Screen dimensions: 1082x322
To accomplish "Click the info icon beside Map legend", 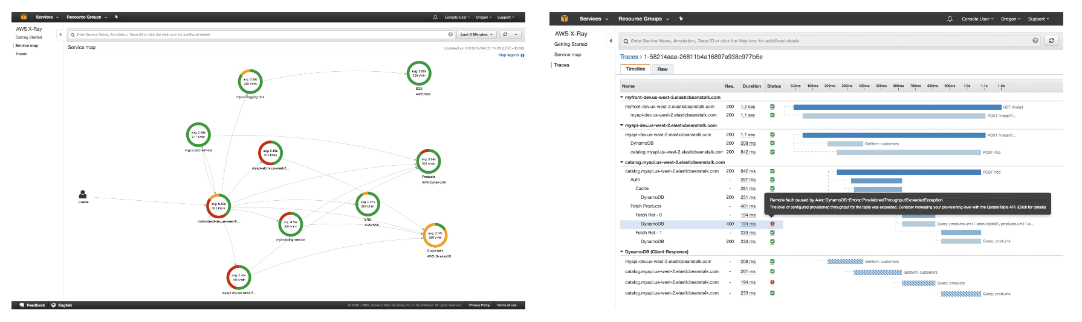I will click(522, 55).
